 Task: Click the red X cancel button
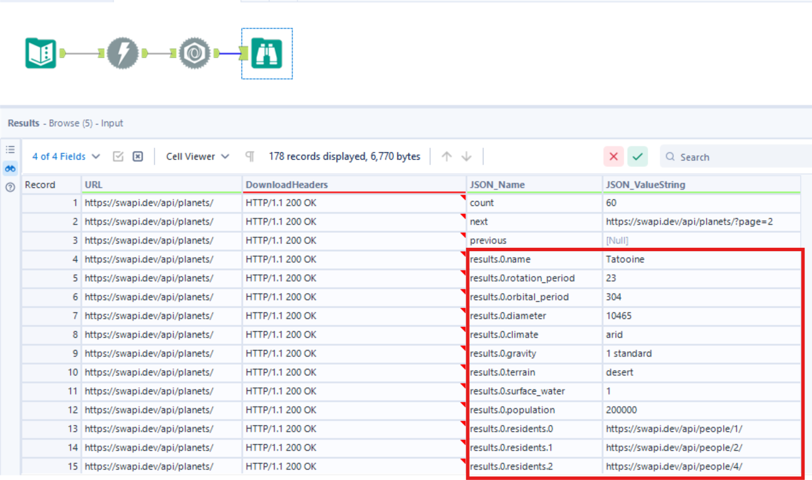[x=613, y=156]
